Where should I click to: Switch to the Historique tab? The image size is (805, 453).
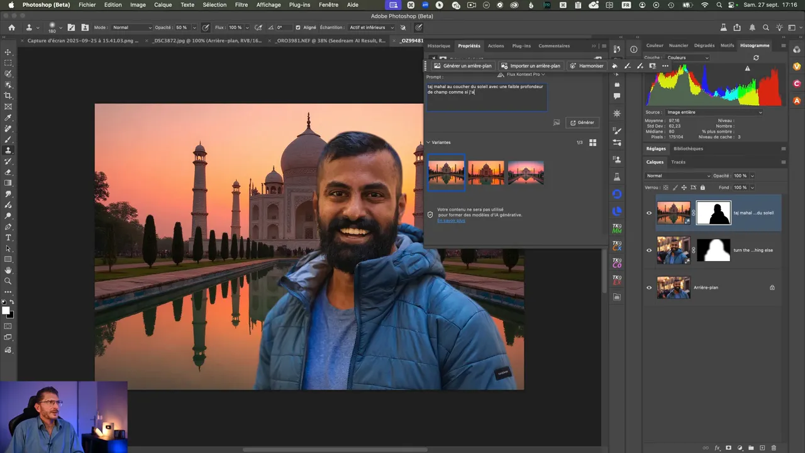click(x=438, y=46)
